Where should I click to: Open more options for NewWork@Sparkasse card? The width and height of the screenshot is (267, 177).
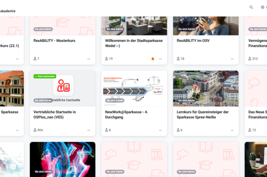(160, 130)
